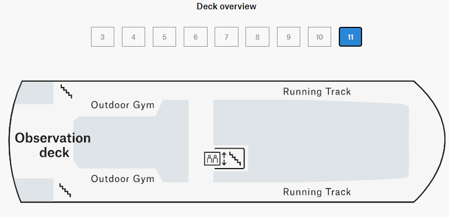The width and height of the screenshot is (449, 217).
Task: Switch to deck 4
Action: click(x=134, y=37)
